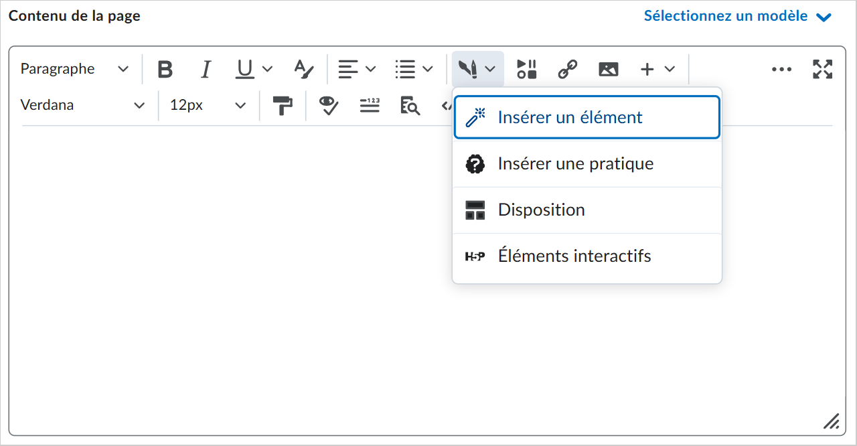The height and width of the screenshot is (446, 857).
Task: Click the H5P icon
Action: coord(475,256)
